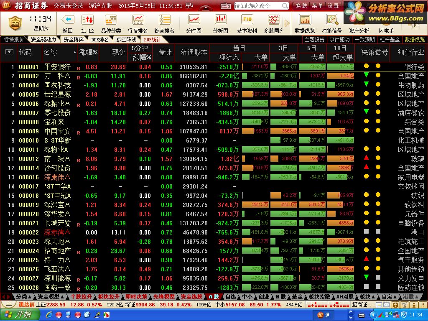Open 多股同列 multi-stock view icon
This screenshot has height=321, width=428.
(x=273, y=20)
